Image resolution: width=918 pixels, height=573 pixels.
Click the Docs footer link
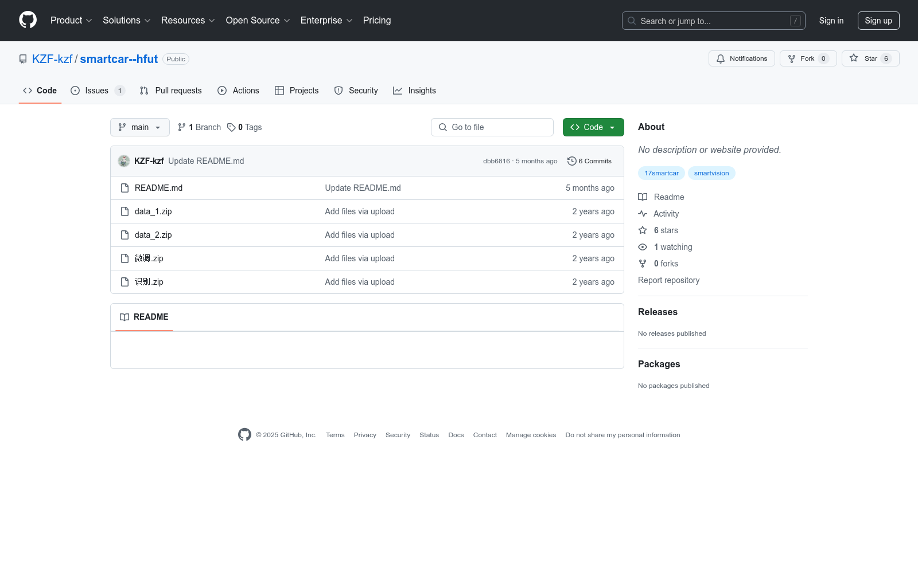pos(456,435)
